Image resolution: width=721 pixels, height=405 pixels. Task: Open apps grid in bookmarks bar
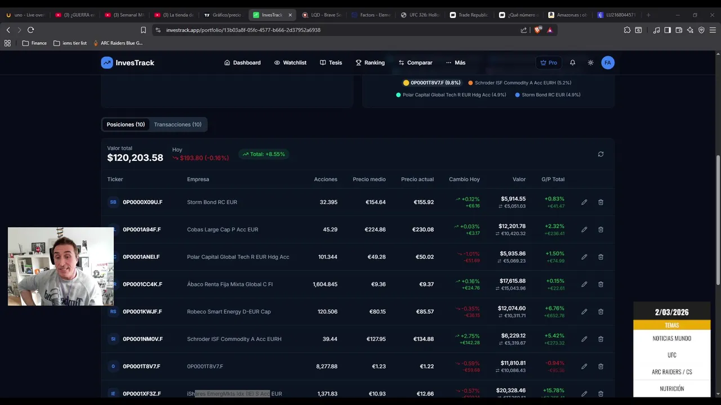click(x=7, y=43)
